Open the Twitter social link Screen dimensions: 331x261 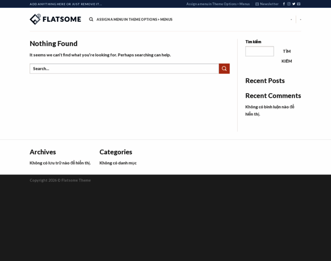click(x=294, y=4)
